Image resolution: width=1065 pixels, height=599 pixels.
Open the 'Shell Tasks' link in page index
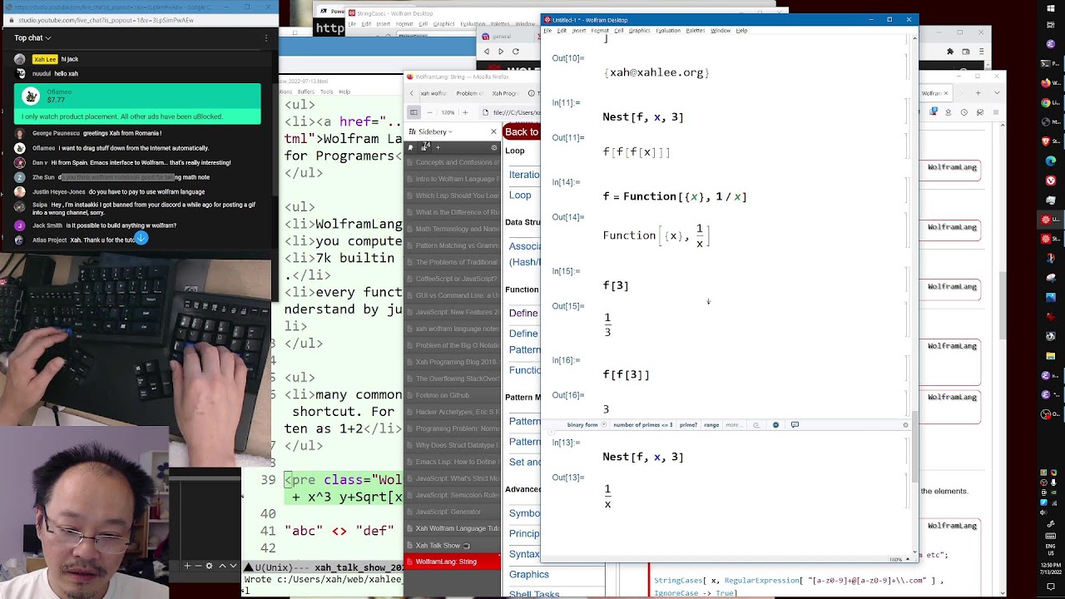pos(534,593)
